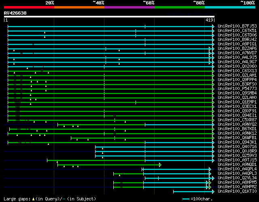Select the UniRef100_B9RJ42 label
259x202 pixels.
click(x=237, y=40)
